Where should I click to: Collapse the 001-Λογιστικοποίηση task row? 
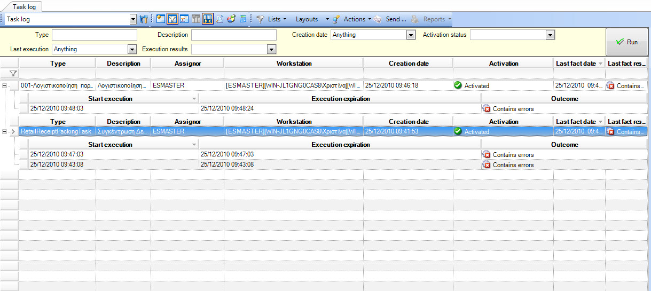[x=5, y=85]
